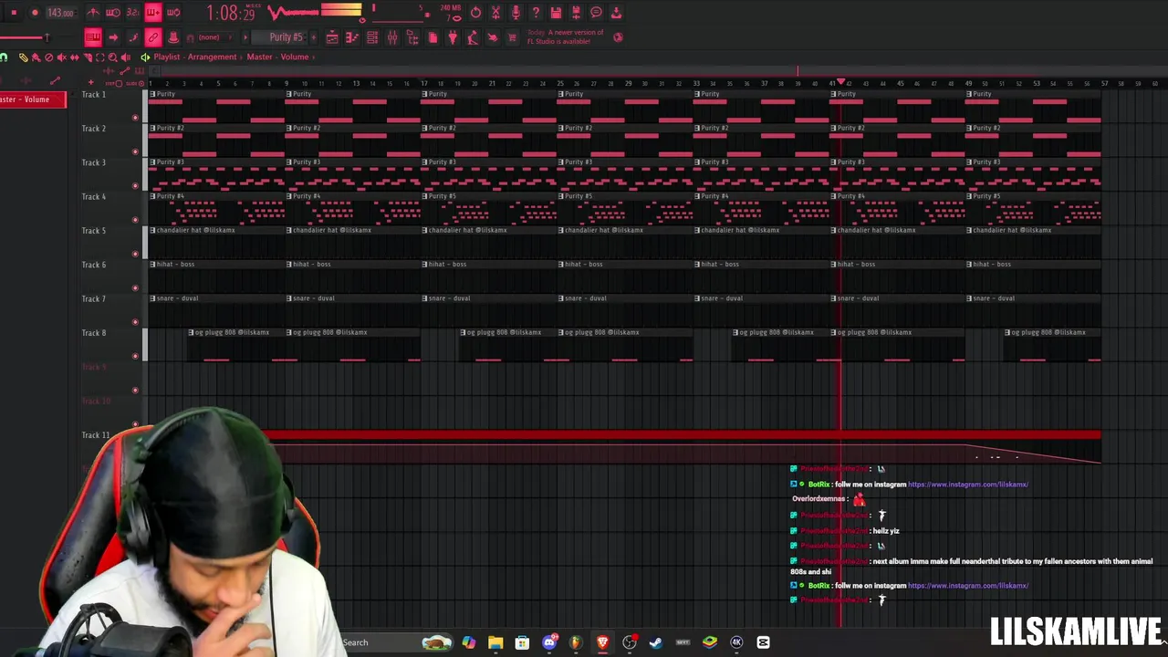
Task: Open the Playlist - Arrangement breadcrumb menu
Action: 195,57
